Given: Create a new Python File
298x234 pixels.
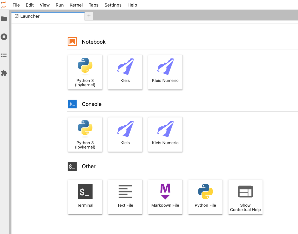Looking at the screenshot, I should point(205,197).
